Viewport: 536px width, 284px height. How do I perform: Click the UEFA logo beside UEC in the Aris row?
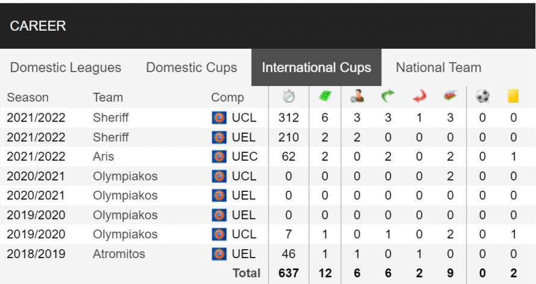219,156
